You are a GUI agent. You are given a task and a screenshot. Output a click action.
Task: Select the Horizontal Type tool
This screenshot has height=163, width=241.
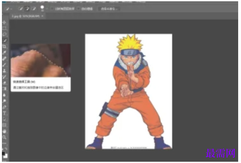[4, 113]
